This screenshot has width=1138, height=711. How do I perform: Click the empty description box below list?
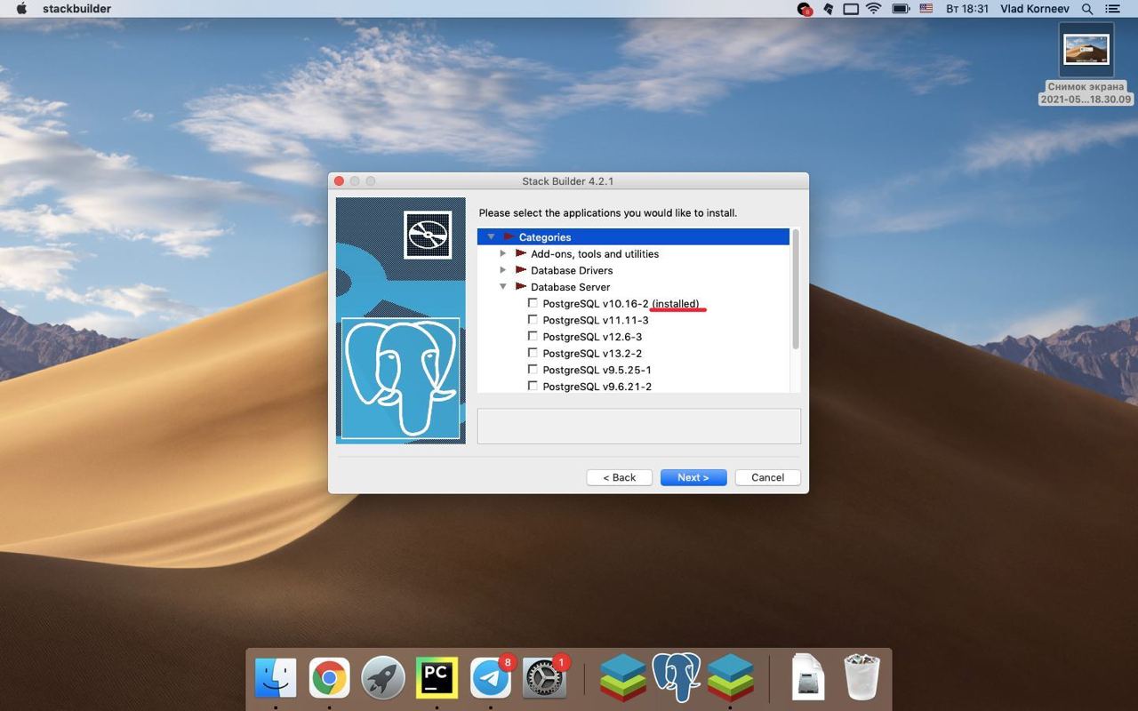pos(639,427)
